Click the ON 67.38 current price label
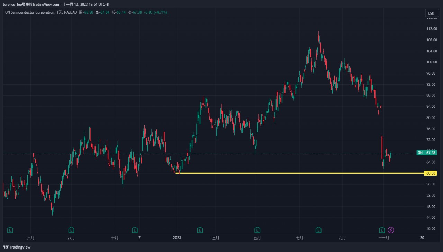The height and width of the screenshot is (252, 443). tap(427, 153)
